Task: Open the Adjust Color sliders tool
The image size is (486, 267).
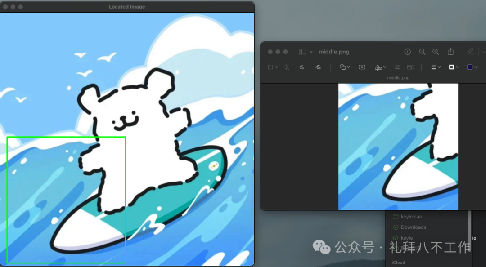Action: coord(397,67)
